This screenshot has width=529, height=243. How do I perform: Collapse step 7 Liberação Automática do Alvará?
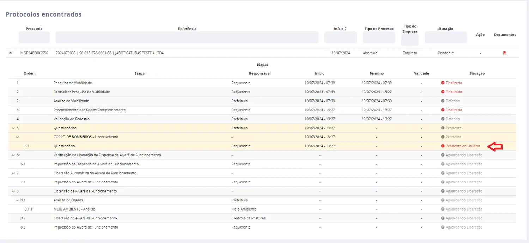[x=13, y=173]
